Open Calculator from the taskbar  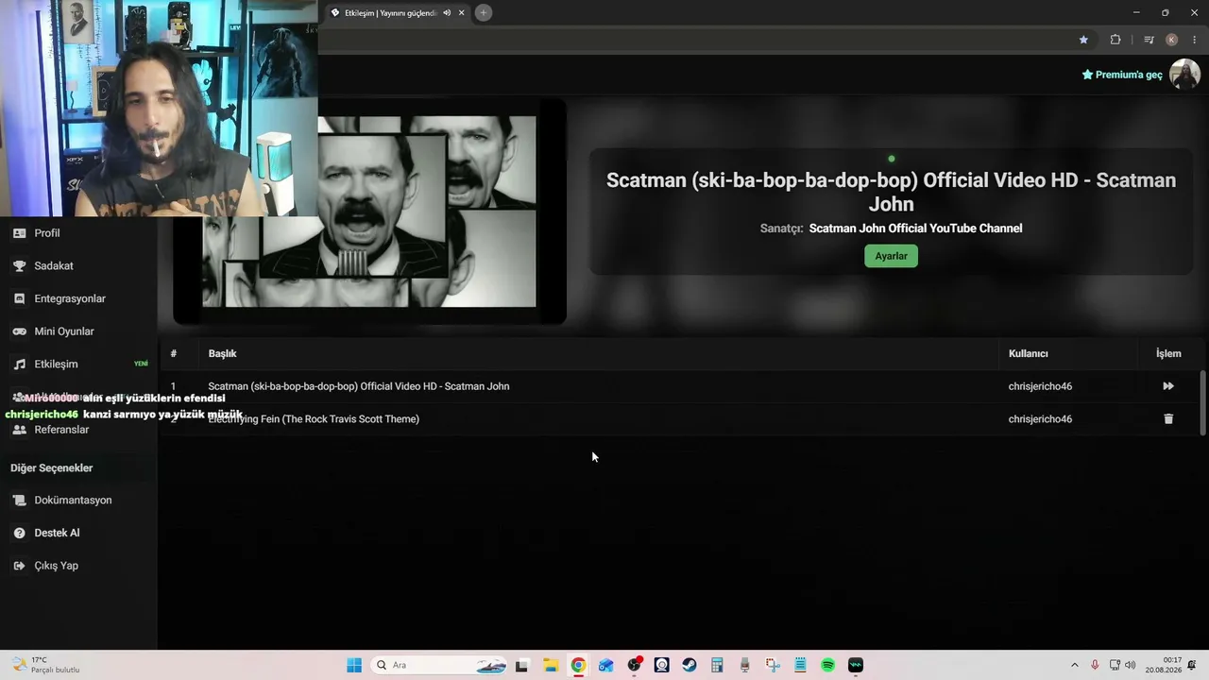tap(717, 665)
